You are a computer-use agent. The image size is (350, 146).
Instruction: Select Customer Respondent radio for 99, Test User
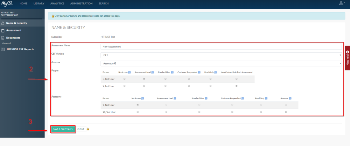tap(232, 112)
